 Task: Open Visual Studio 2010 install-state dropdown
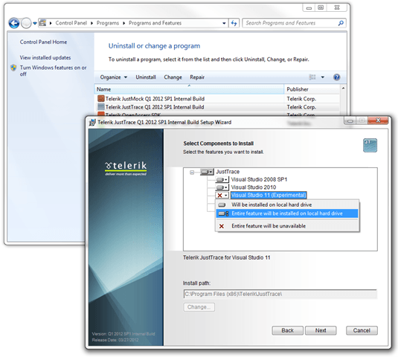pos(222,187)
